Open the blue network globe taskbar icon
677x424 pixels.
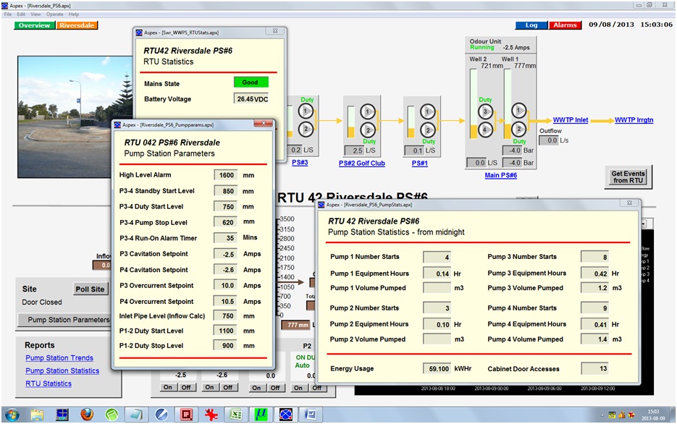pyautogui.click(x=286, y=415)
